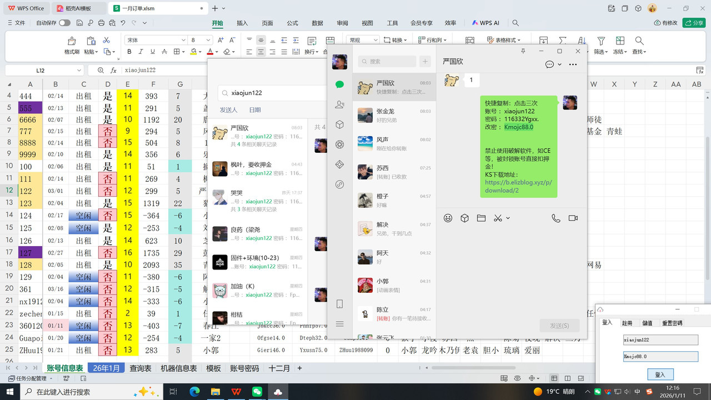
Task: Click the plus button next to WeChat search
Action: coord(425,62)
